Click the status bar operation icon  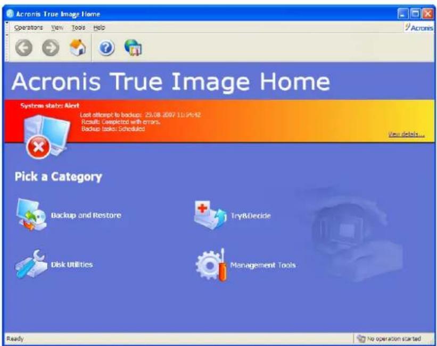tap(361, 339)
